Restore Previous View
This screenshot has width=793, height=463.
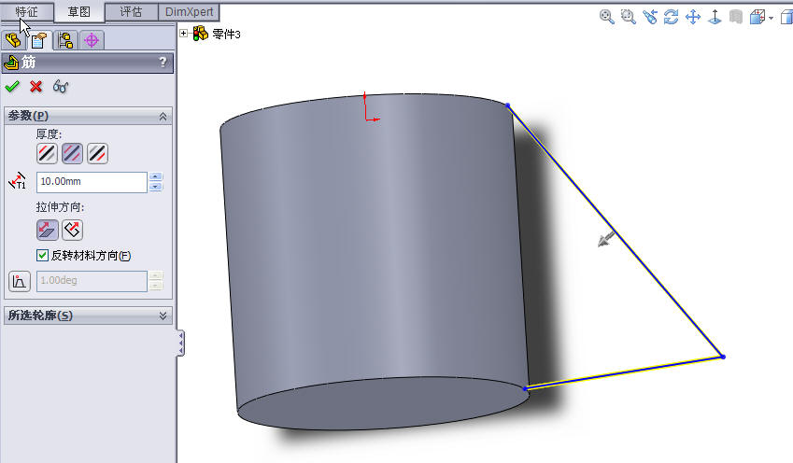tap(650, 17)
